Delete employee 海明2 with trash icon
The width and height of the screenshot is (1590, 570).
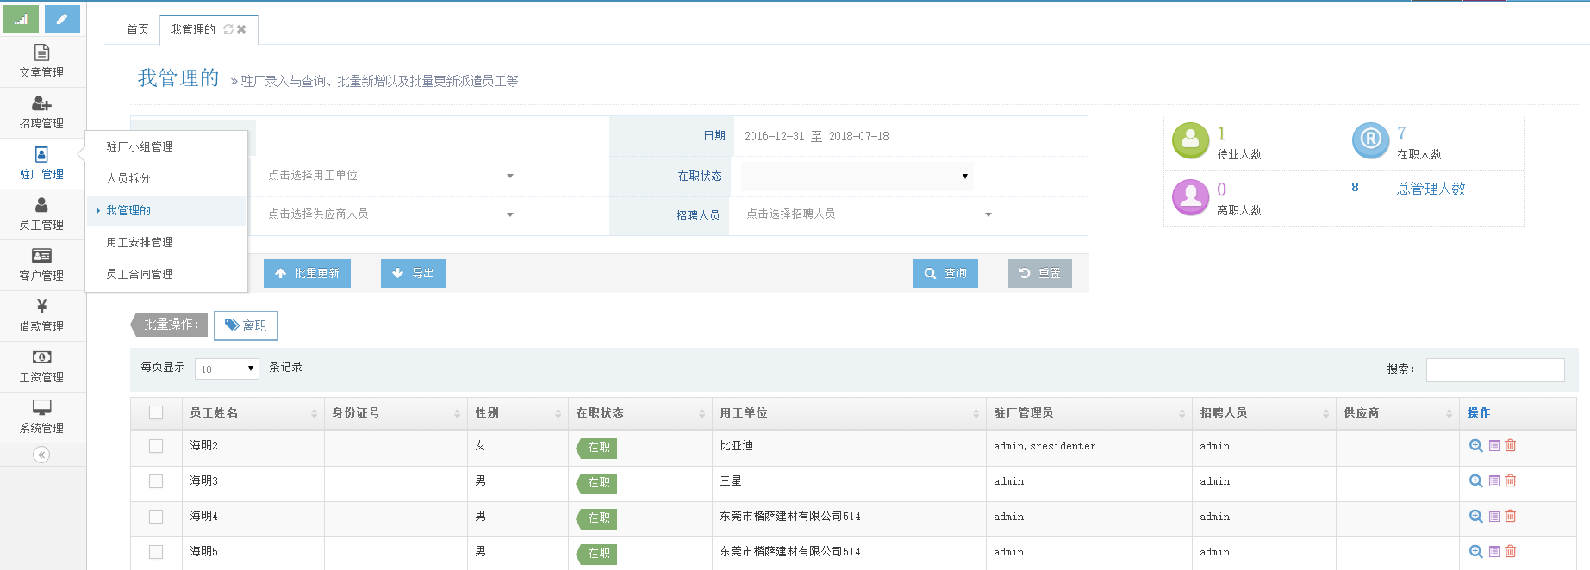click(1511, 445)
